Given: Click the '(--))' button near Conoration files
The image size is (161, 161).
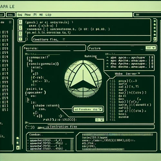Looking at the screenshot, I should (x=30, y=127).
